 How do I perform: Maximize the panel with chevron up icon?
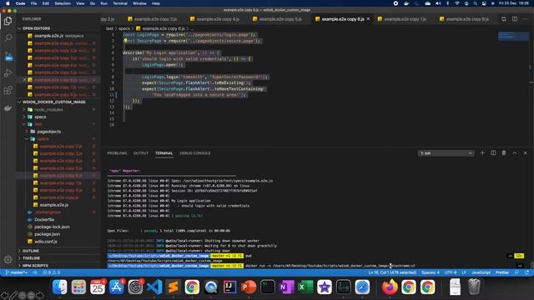(515, 153)
